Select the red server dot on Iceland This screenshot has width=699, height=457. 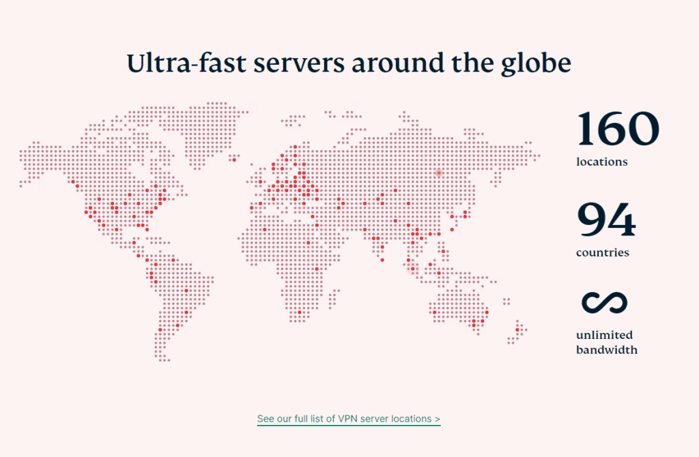[x=233, y=160]
